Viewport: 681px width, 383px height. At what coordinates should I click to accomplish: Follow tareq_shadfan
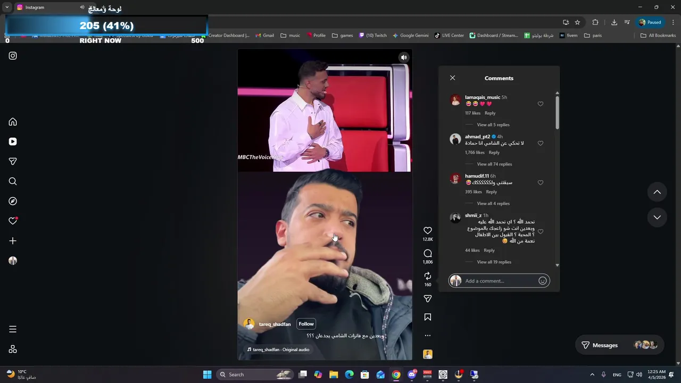click(x=306, y=324)
